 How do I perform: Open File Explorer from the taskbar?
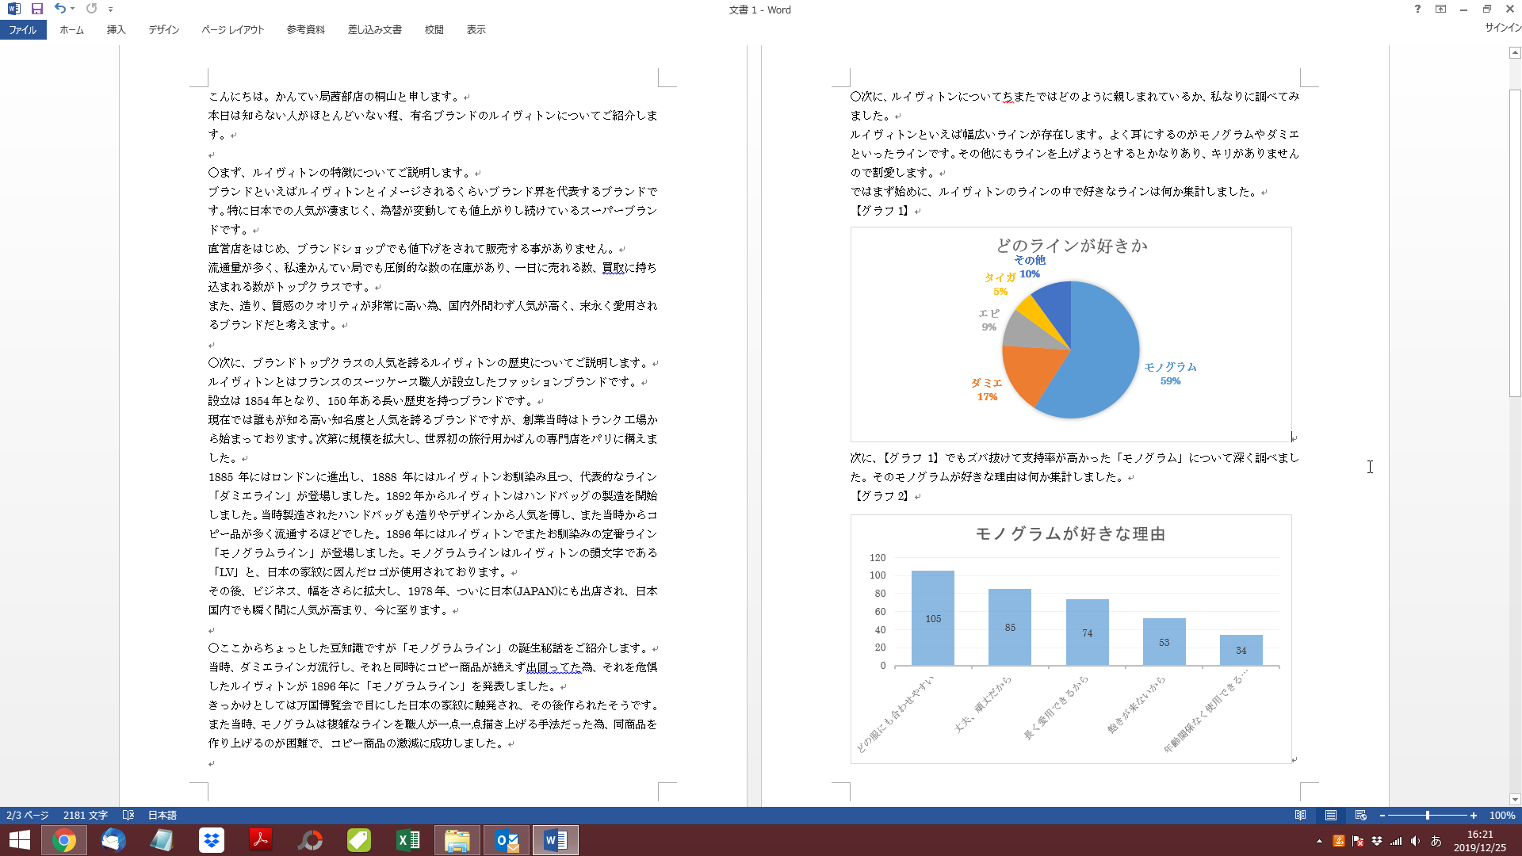[x=457, y=840]
